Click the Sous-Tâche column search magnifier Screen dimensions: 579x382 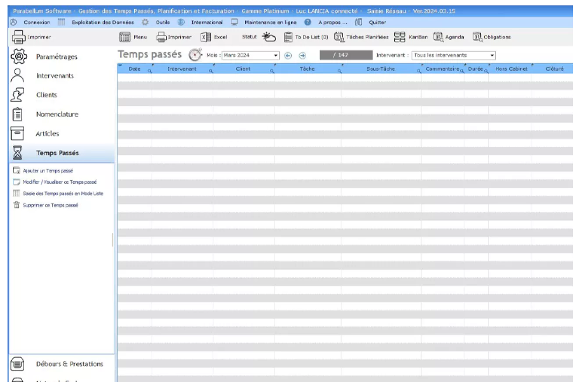[418, 71]
